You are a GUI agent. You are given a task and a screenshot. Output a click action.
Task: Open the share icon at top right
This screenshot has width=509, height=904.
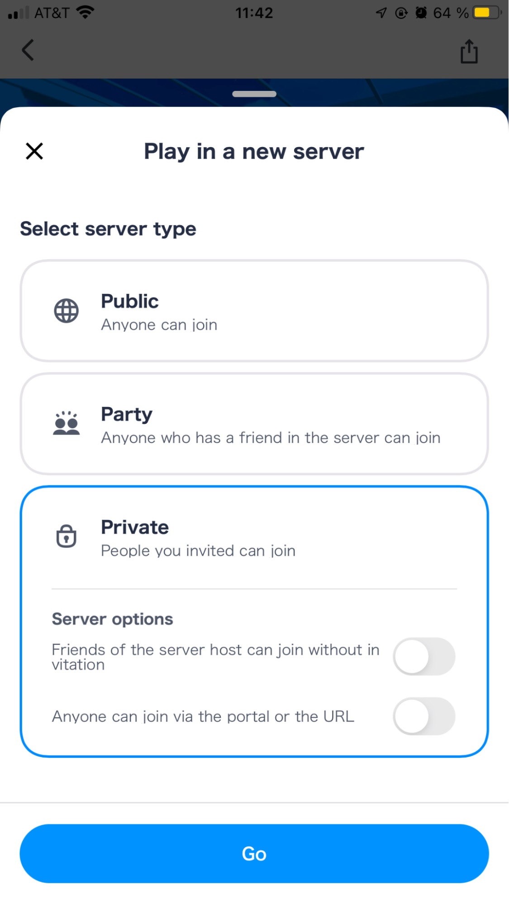coord(469,51)
